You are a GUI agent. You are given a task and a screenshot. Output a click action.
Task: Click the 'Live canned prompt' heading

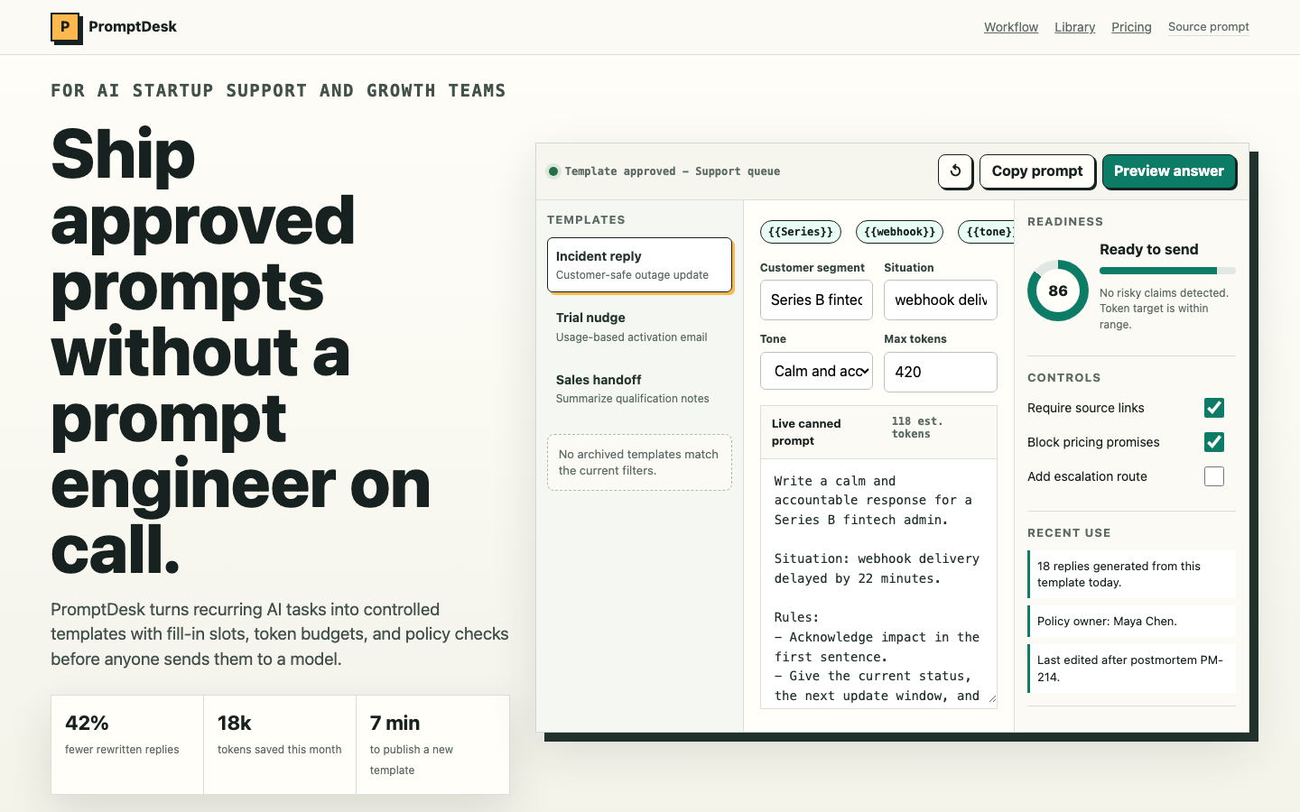[x=806, y=432]
